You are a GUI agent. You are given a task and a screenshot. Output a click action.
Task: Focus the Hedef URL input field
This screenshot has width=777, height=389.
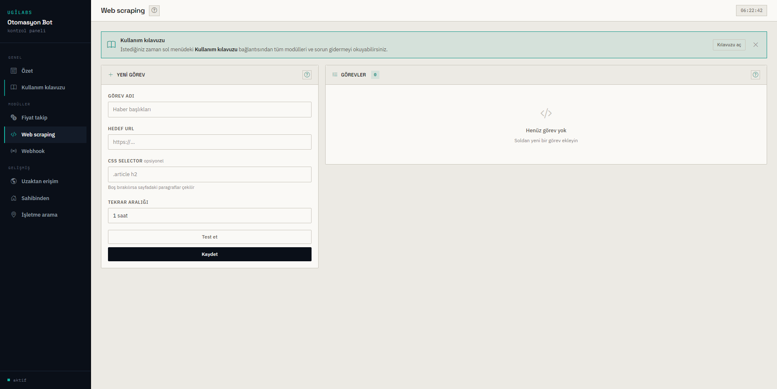tap(210, 142)
